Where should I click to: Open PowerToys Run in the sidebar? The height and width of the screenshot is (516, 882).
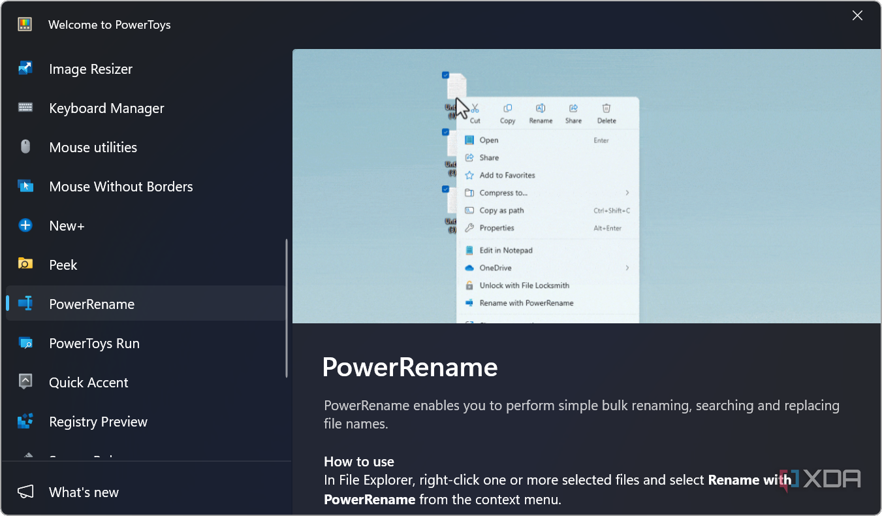146,343
